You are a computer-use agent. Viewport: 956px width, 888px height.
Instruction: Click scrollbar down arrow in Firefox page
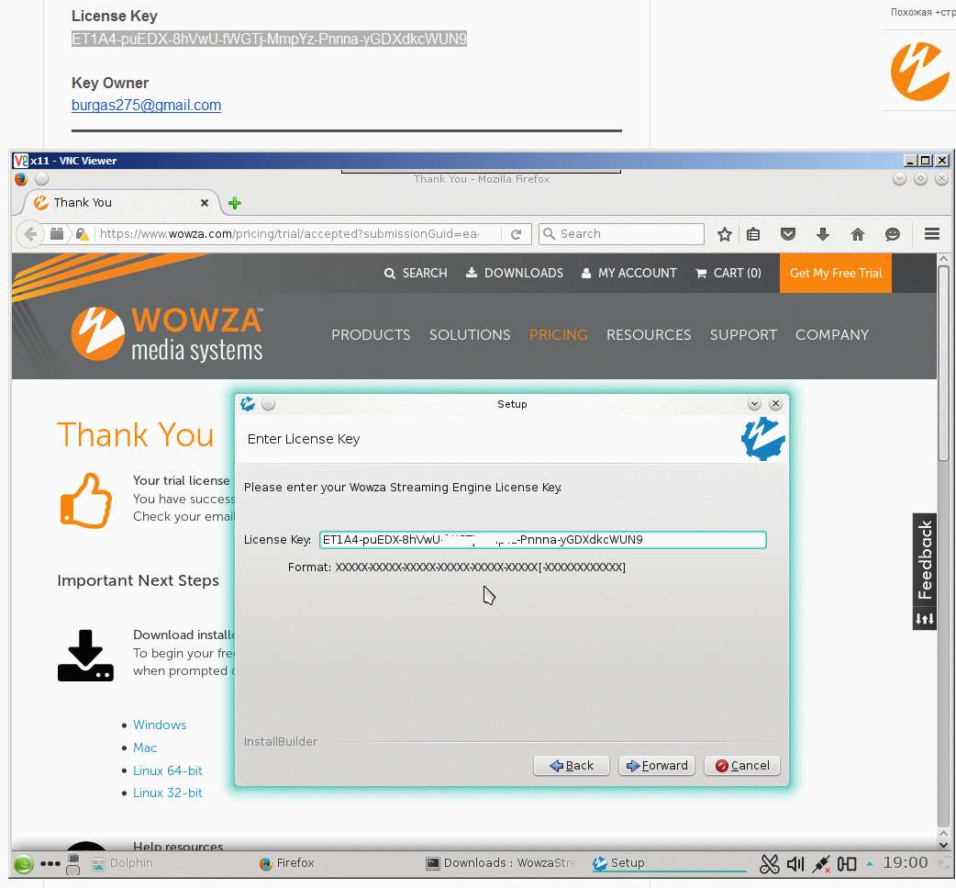click(x=943, y=845)
